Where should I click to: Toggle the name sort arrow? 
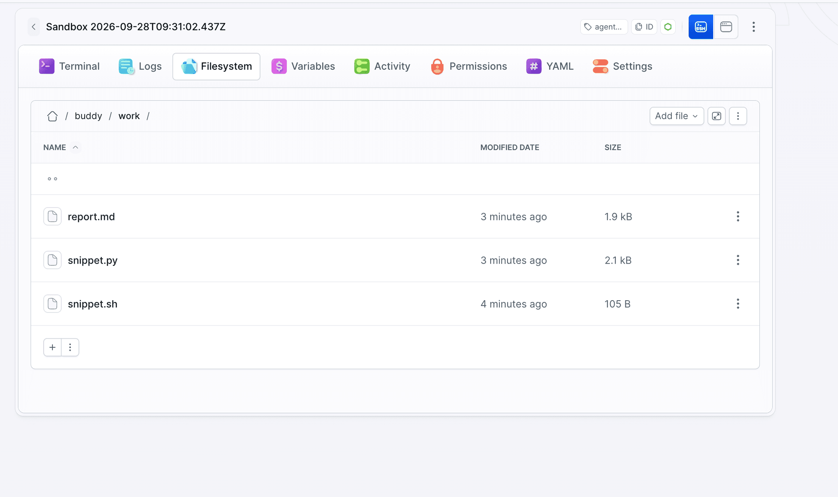point(76,147)
